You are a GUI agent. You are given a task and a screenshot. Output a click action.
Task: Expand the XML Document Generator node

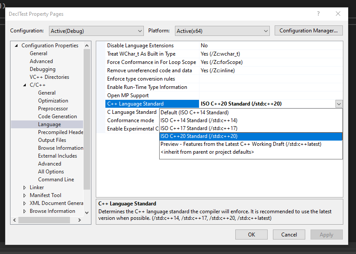click(x=25, y=203)
